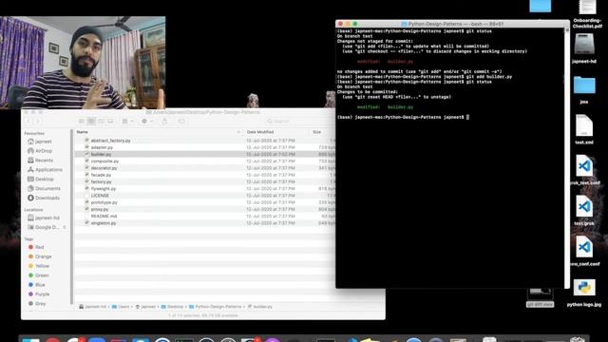Eject the Google Drive volume in the sidebar
Viewport: 608px width, 342px height.
pyautogui.click(x=65, y=227)
